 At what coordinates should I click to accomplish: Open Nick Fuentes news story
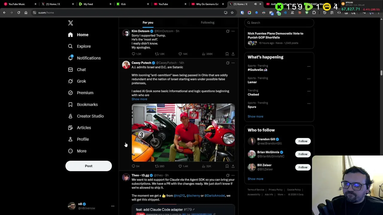click(x=279, y=39)
